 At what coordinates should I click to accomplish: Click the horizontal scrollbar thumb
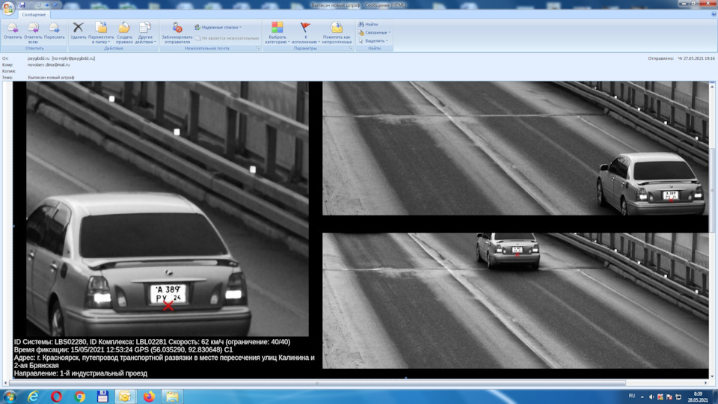317,383
